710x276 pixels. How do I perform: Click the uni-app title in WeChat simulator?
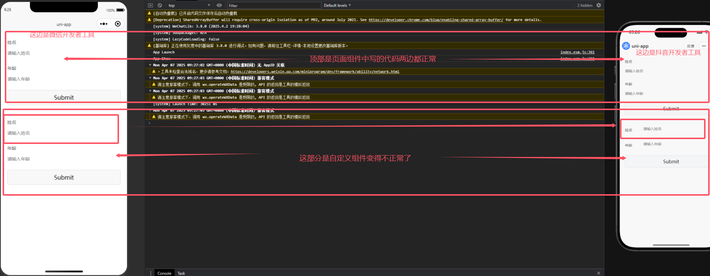pyautogui.click(x=64, y=24)
